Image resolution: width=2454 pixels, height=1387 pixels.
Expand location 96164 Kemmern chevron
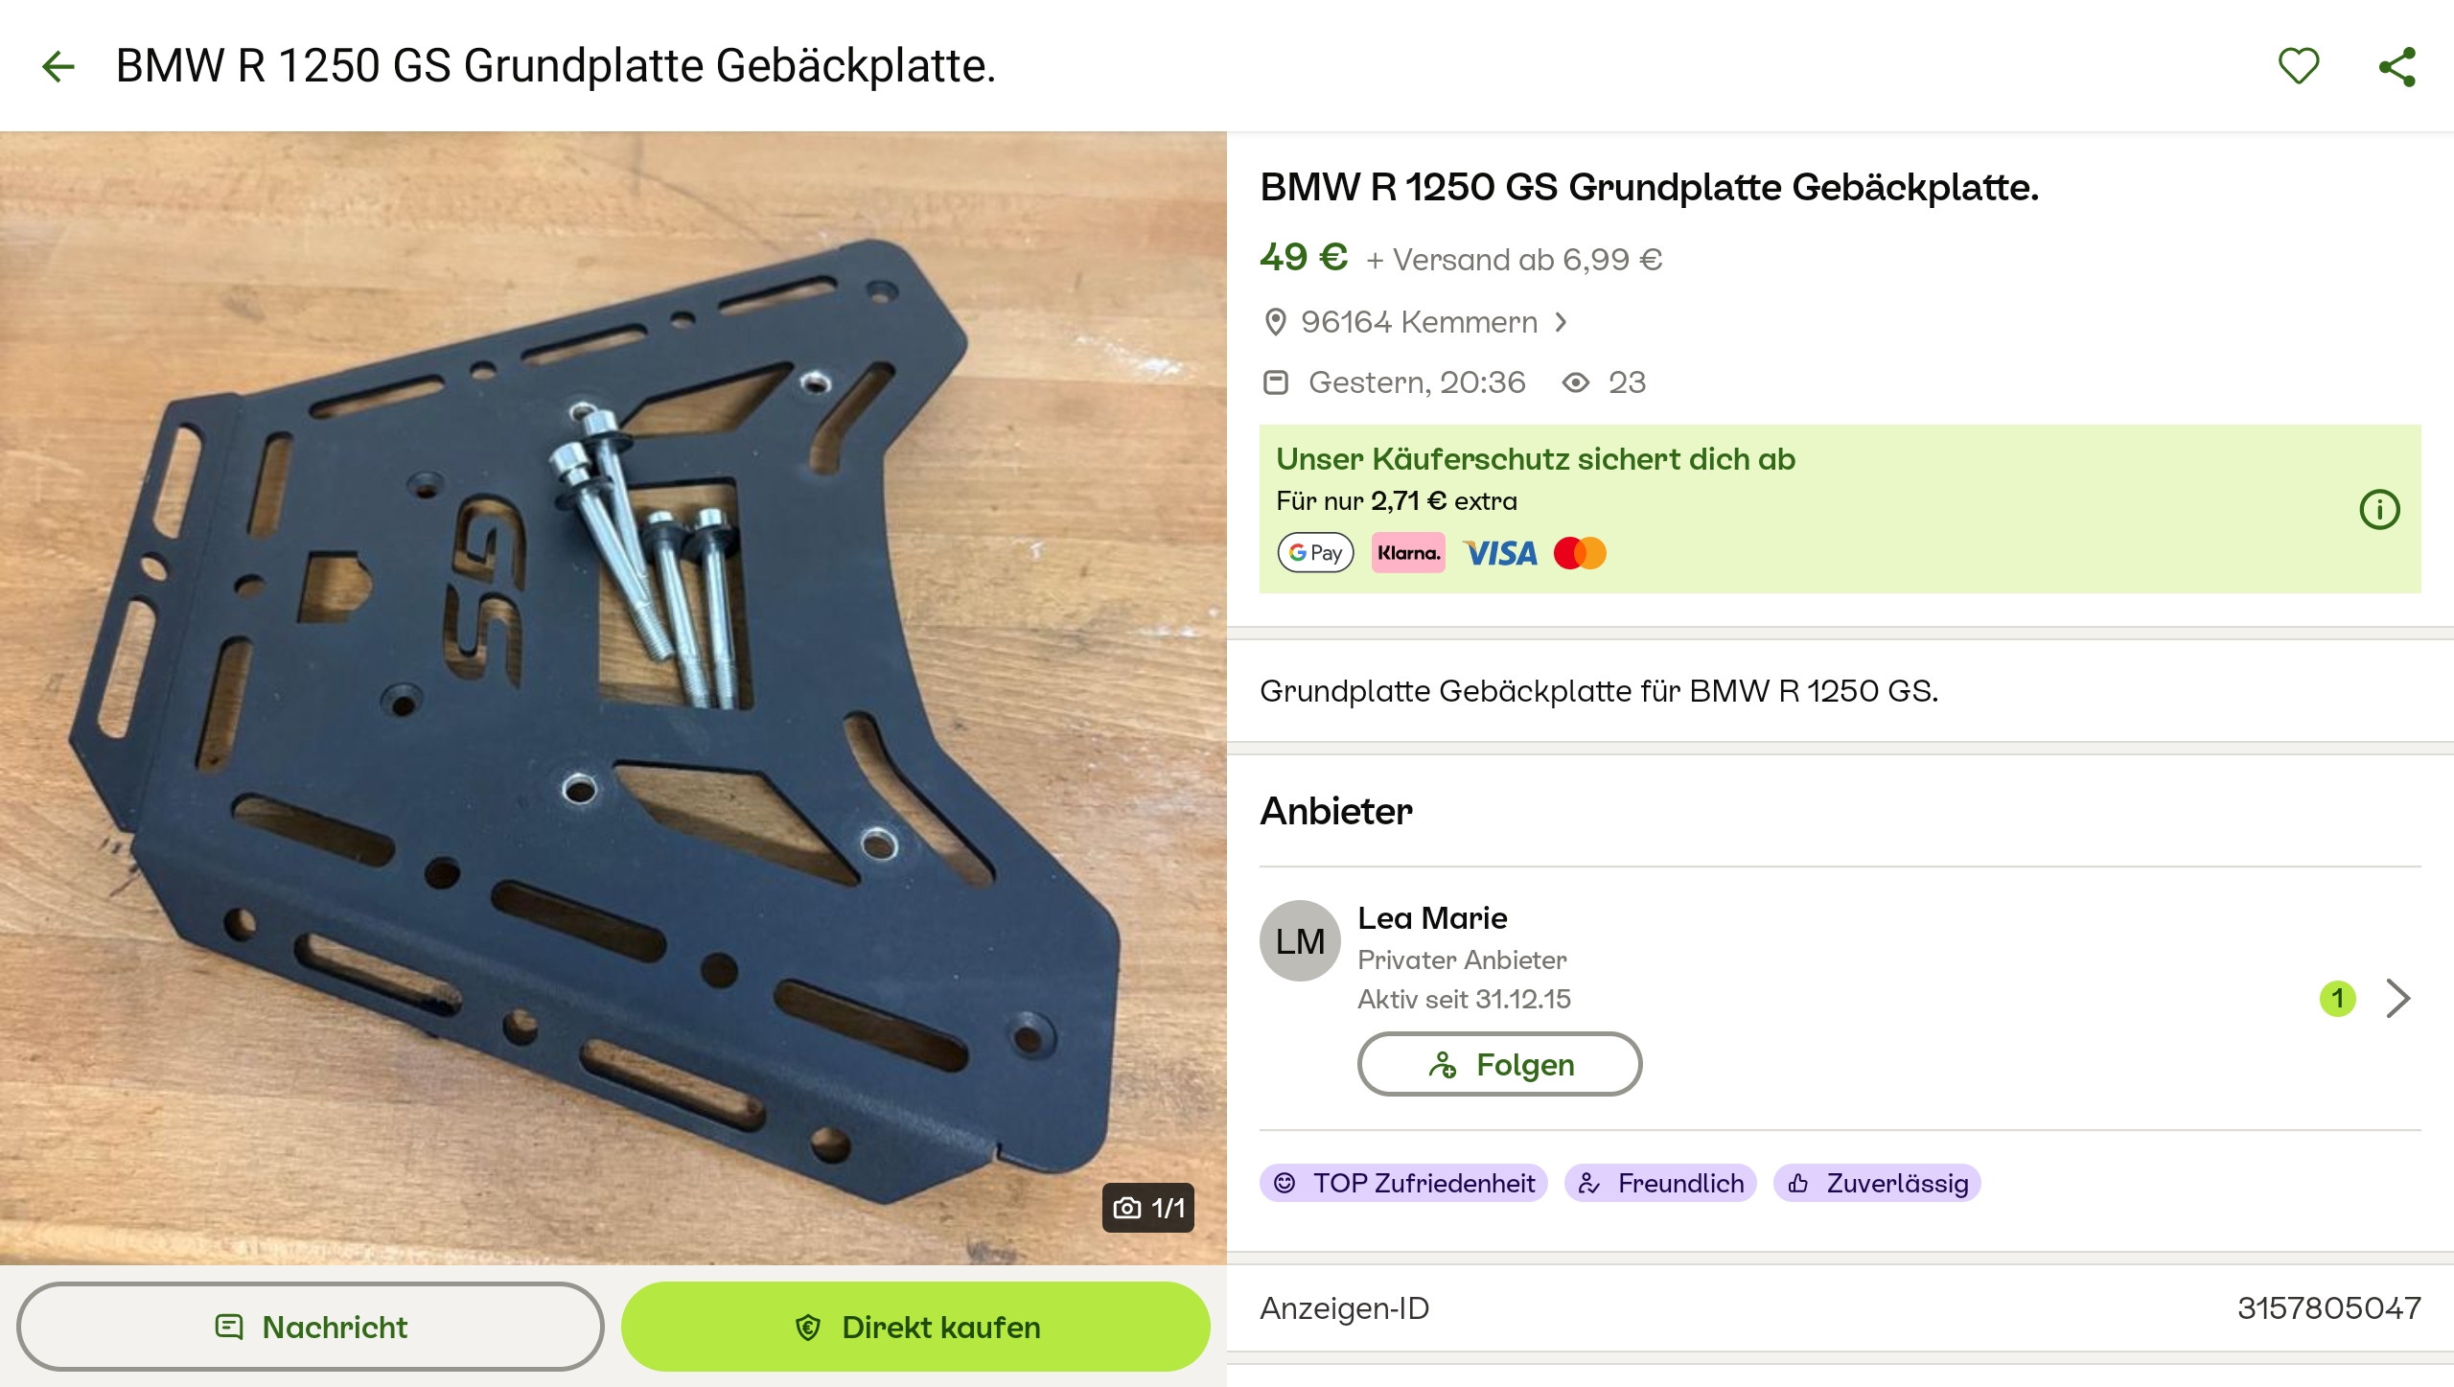(x=1561, y=322)
